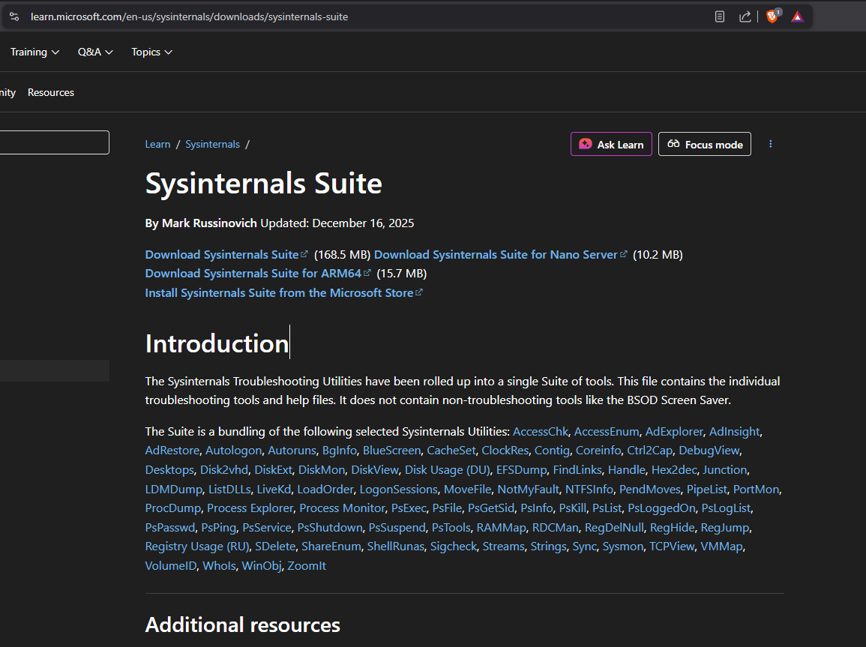The width and height of the screenshot is (866, 647).
Task: Open the Resources menu item
Action: pyautogui.click(x=51, y=92)
